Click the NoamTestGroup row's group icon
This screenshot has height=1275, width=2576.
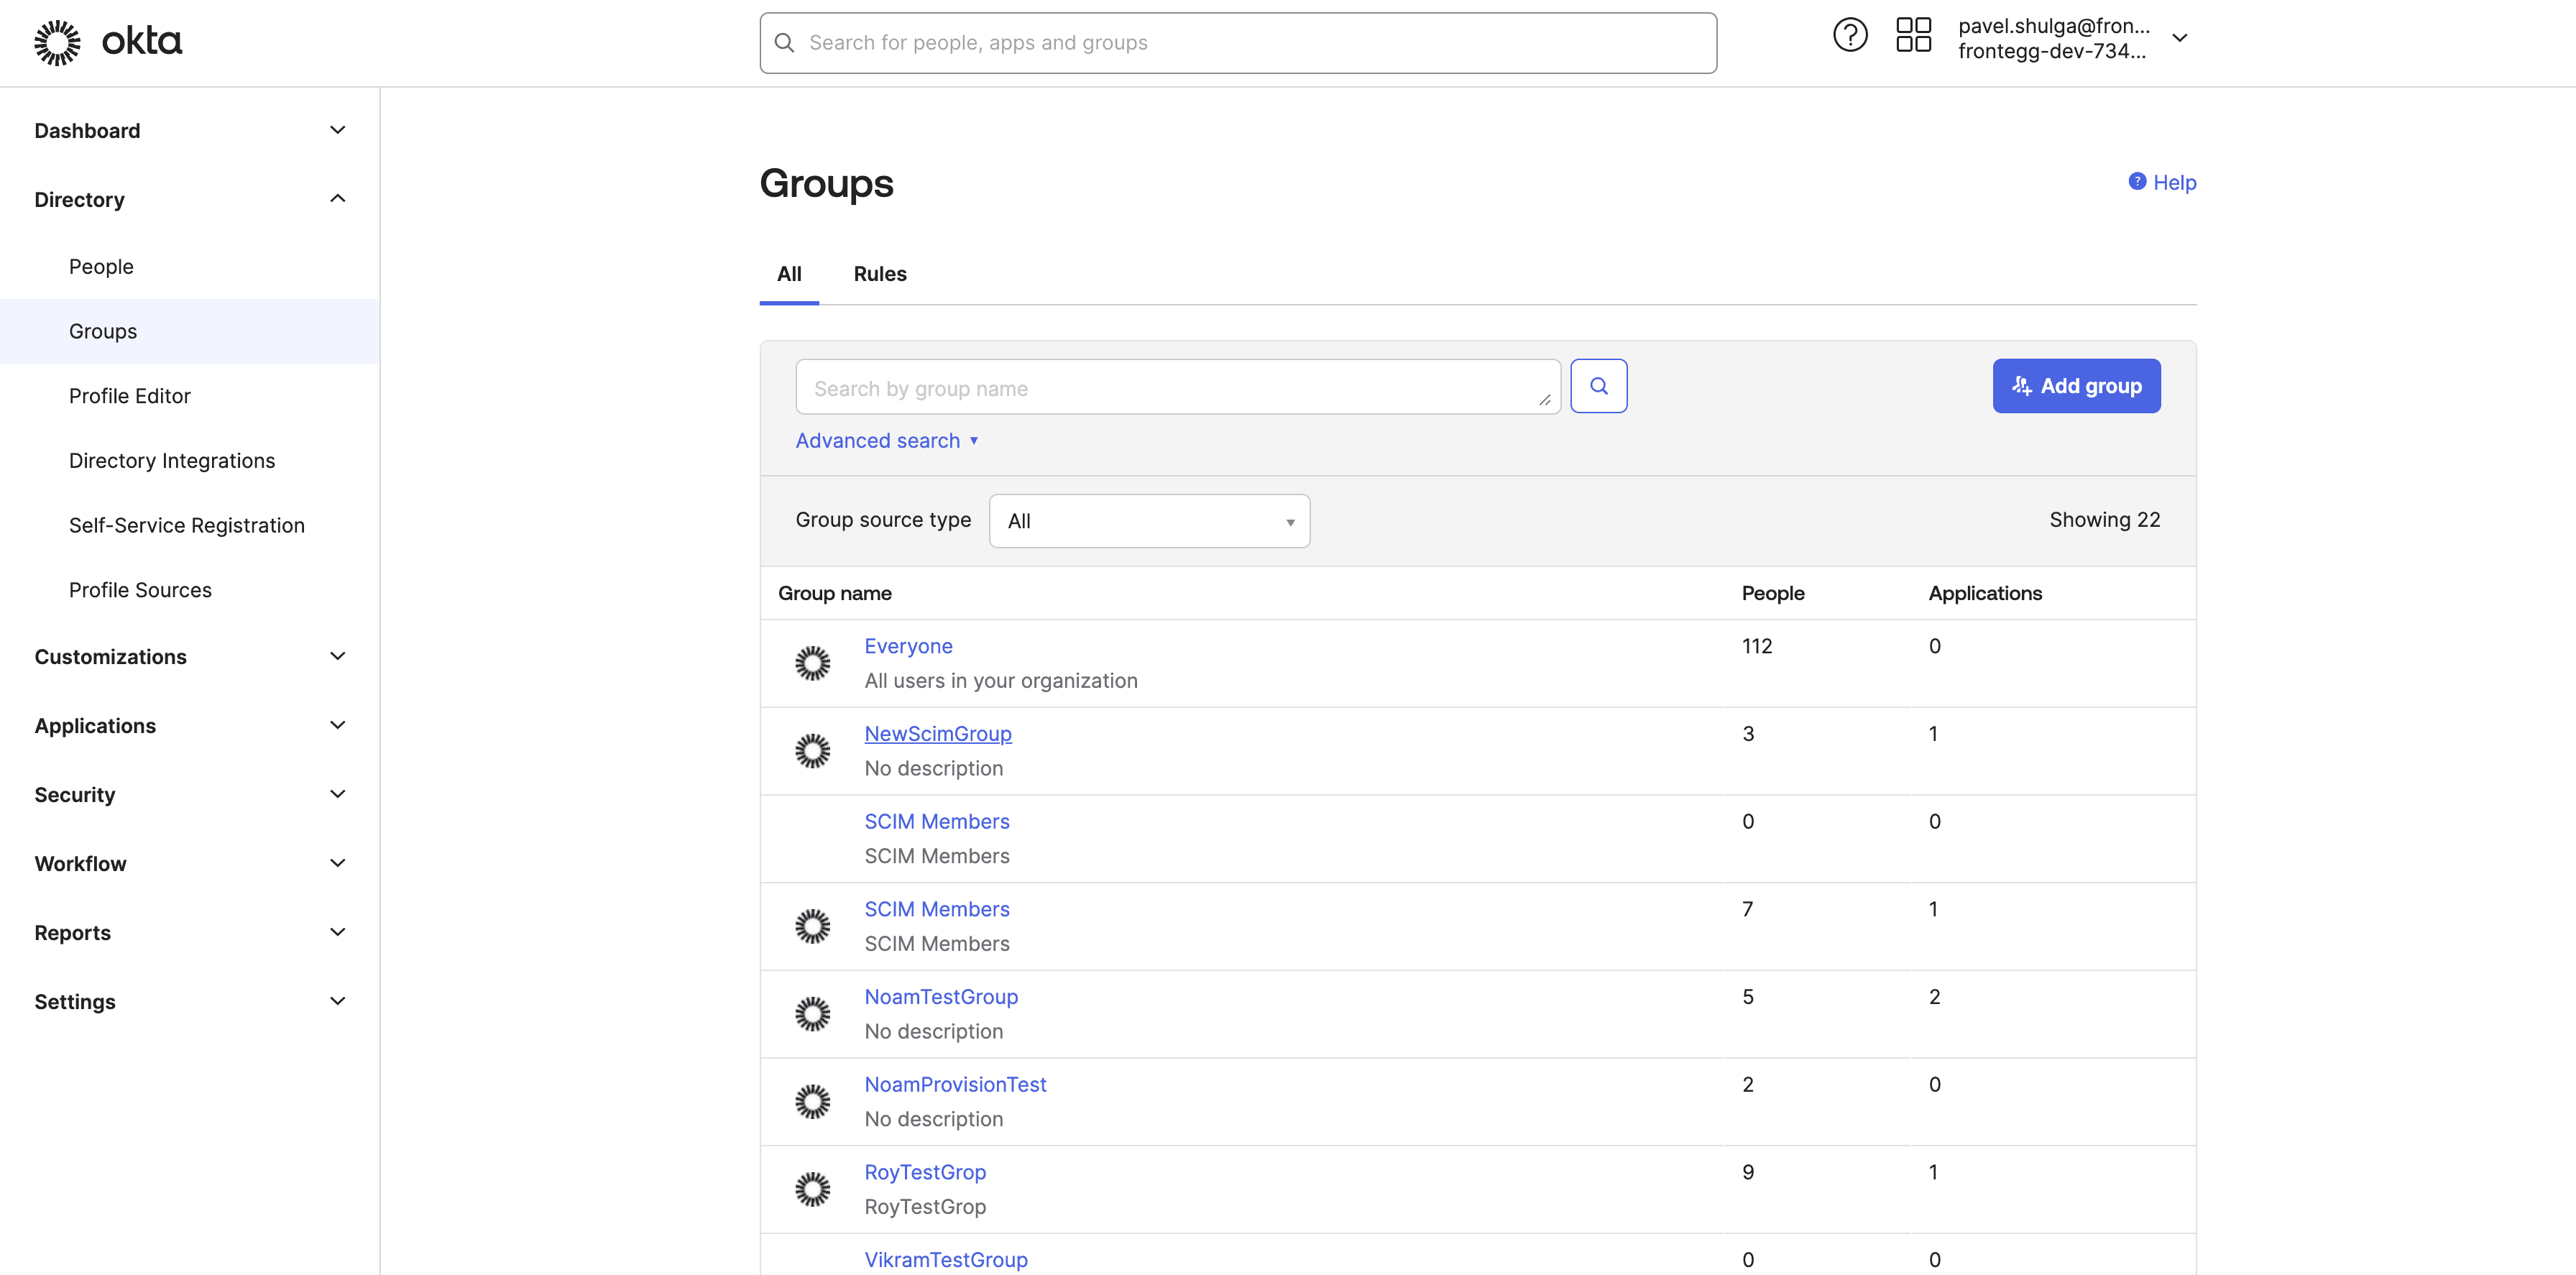[x=812, y=1014]
